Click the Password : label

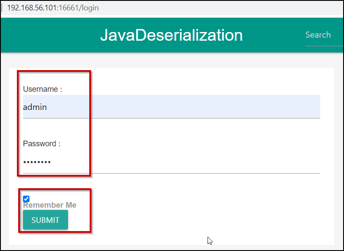coord(42,144)
